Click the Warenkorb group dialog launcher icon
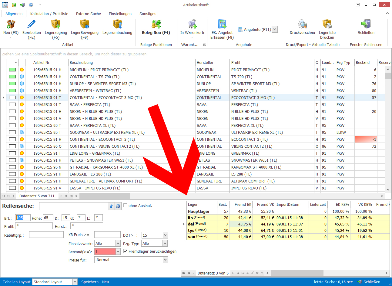Screen dimensions: 392x286 point(204,44)
